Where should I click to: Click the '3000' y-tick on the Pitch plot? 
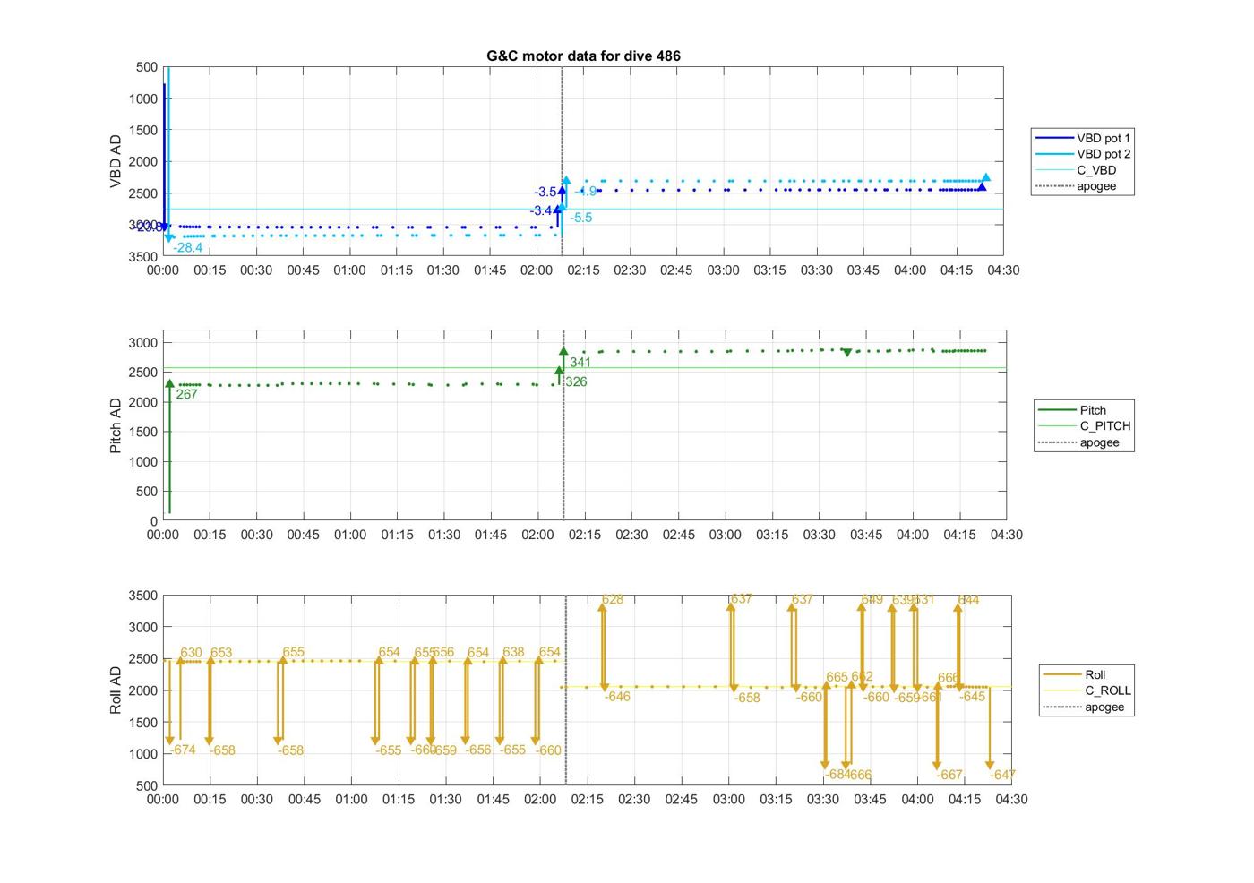143,343
